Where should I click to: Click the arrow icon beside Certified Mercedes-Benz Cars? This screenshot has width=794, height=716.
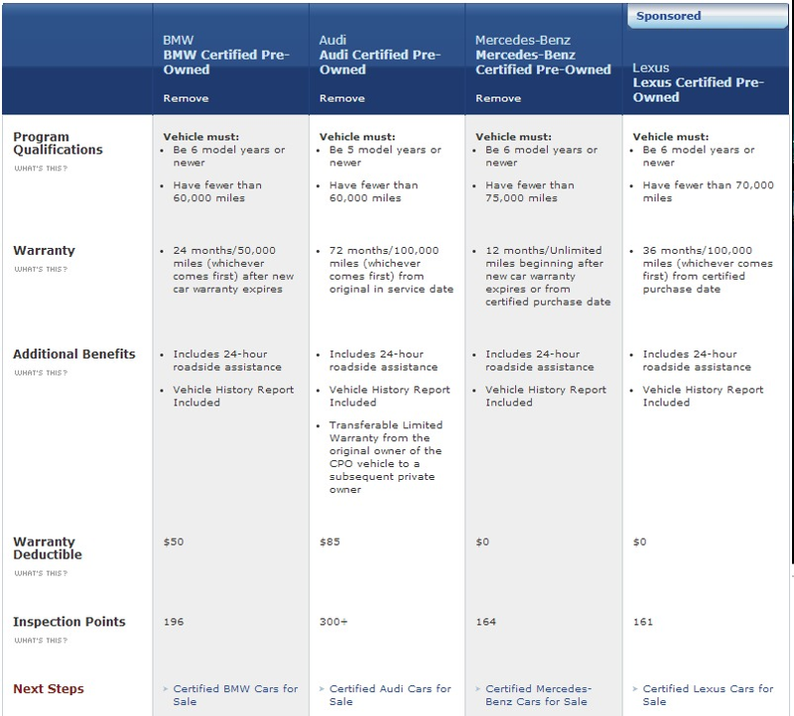point(478,688)
